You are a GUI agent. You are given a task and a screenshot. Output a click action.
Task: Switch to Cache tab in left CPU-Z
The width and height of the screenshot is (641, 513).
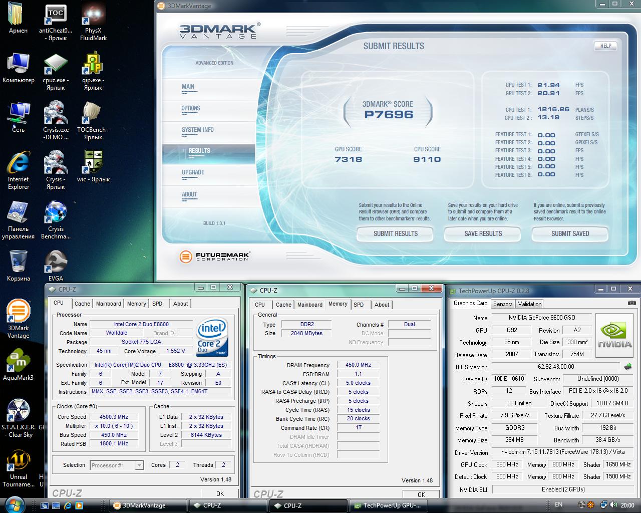[x=82, y=304]
